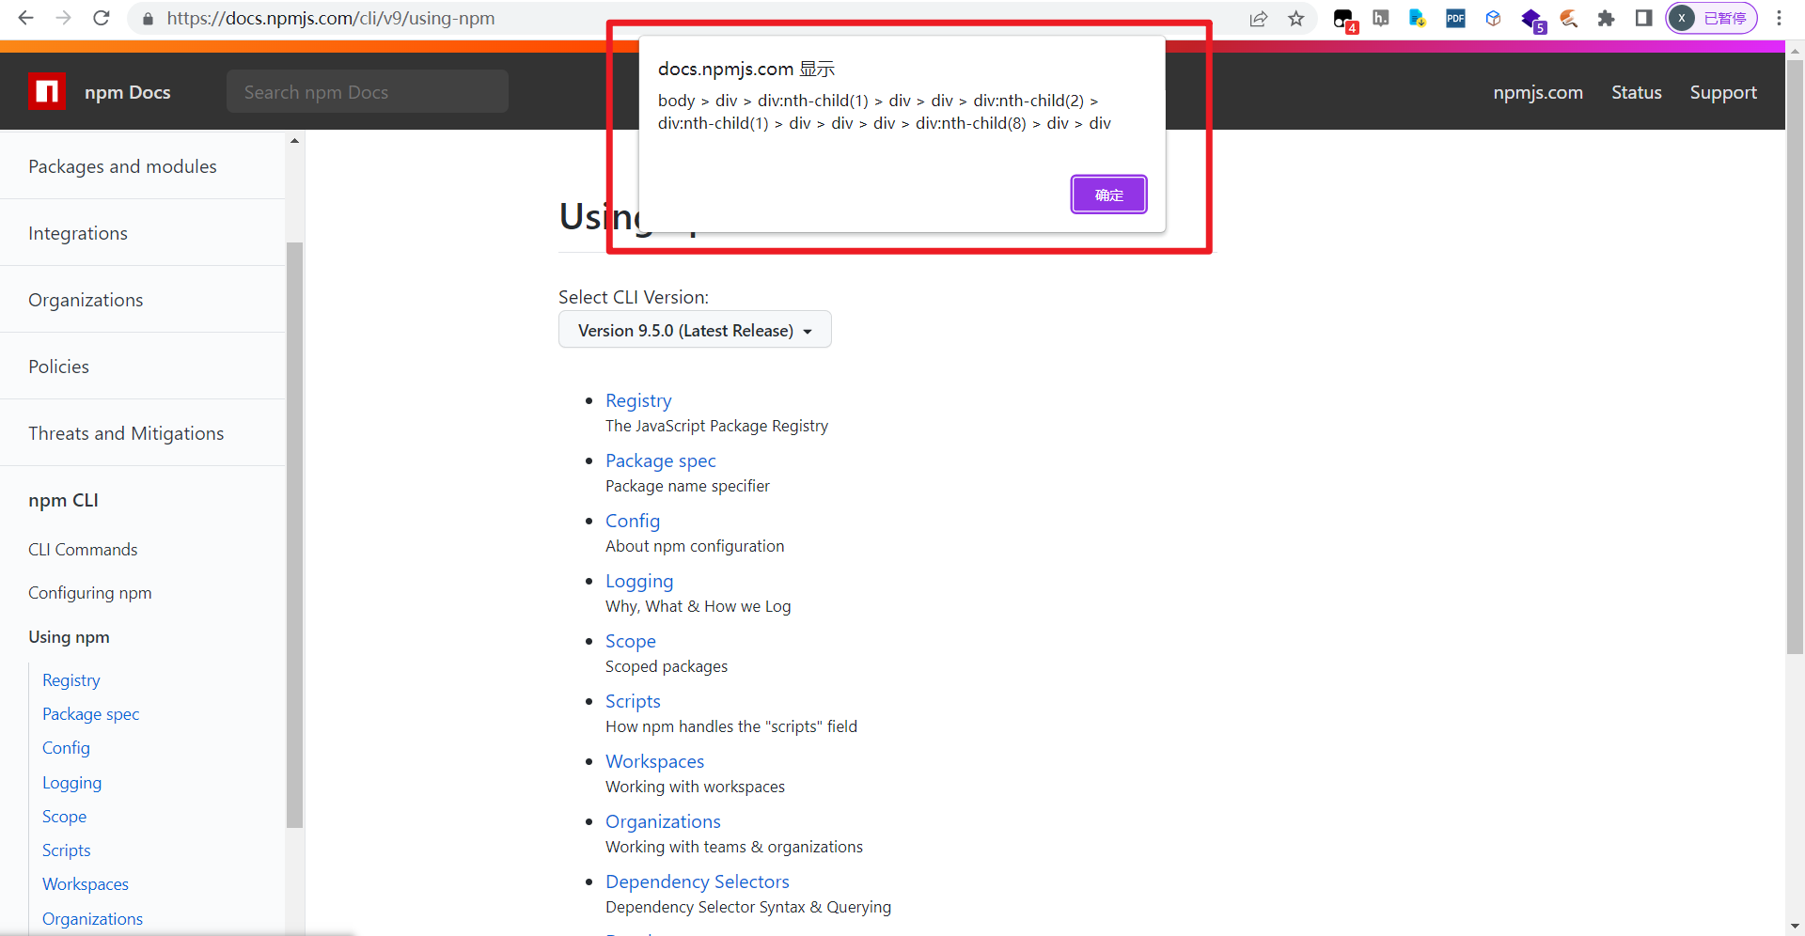Click the page vertical scrollbar thumb
The height and width of the screenshot is (936, 1805).
point(1795,357)
